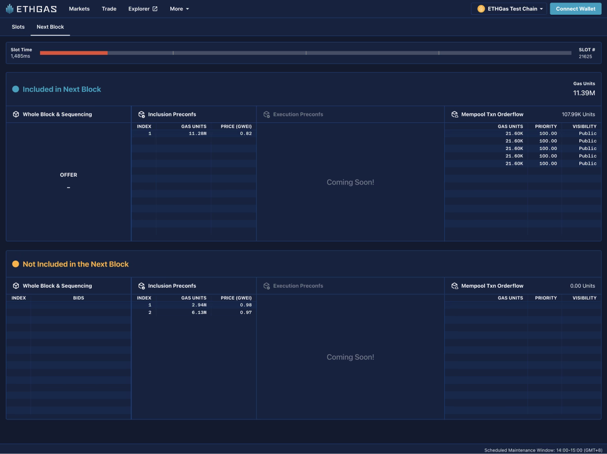Click the Explorer external link icon
Image resolution: width=607 pixels, height=454 pixels.
pyautogui.click(x=155, y=9)
